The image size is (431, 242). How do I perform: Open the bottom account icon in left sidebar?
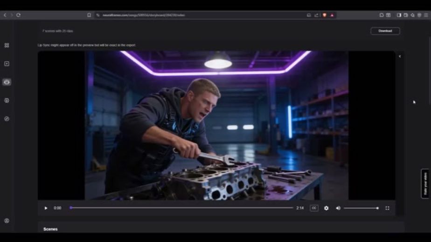click(7, 221)
